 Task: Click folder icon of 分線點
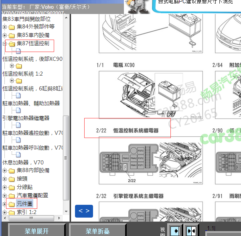[12, 187]
